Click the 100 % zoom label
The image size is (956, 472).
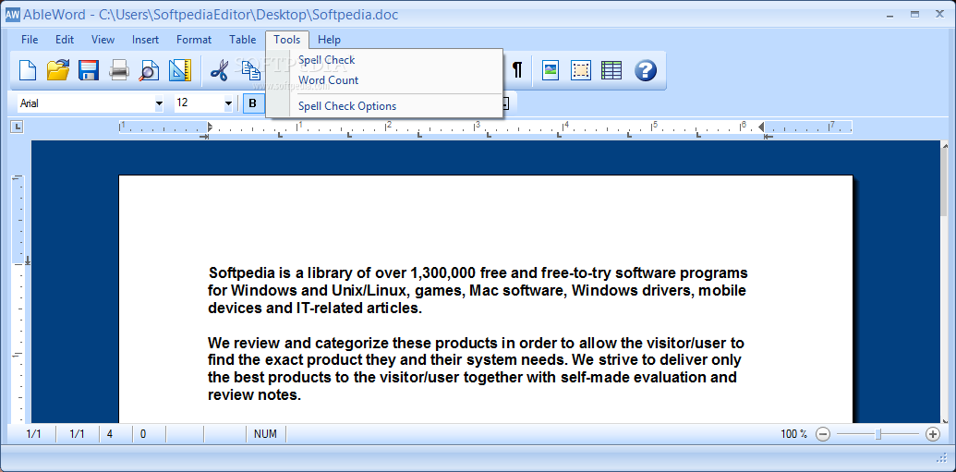point(793,434)
